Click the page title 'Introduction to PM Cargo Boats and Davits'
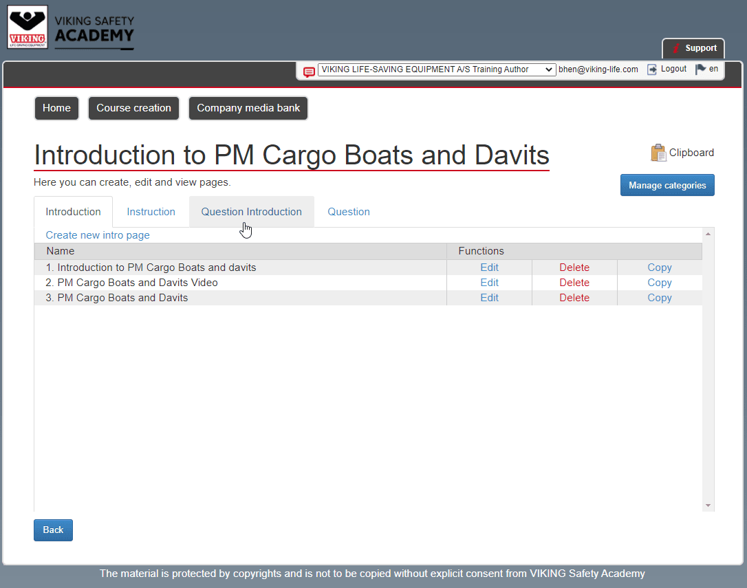Screen dimensions: 747x588 pos(292,155)
